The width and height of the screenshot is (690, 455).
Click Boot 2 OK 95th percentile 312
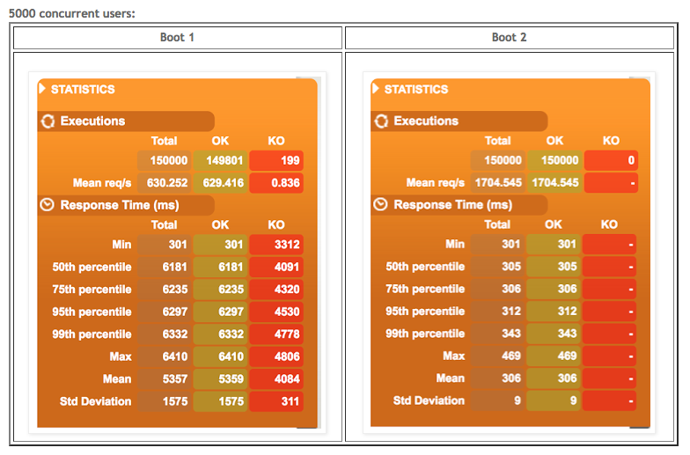click(x=554, y=312)
